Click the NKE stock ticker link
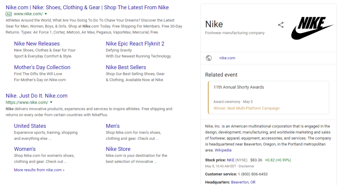 click(230, 160)
